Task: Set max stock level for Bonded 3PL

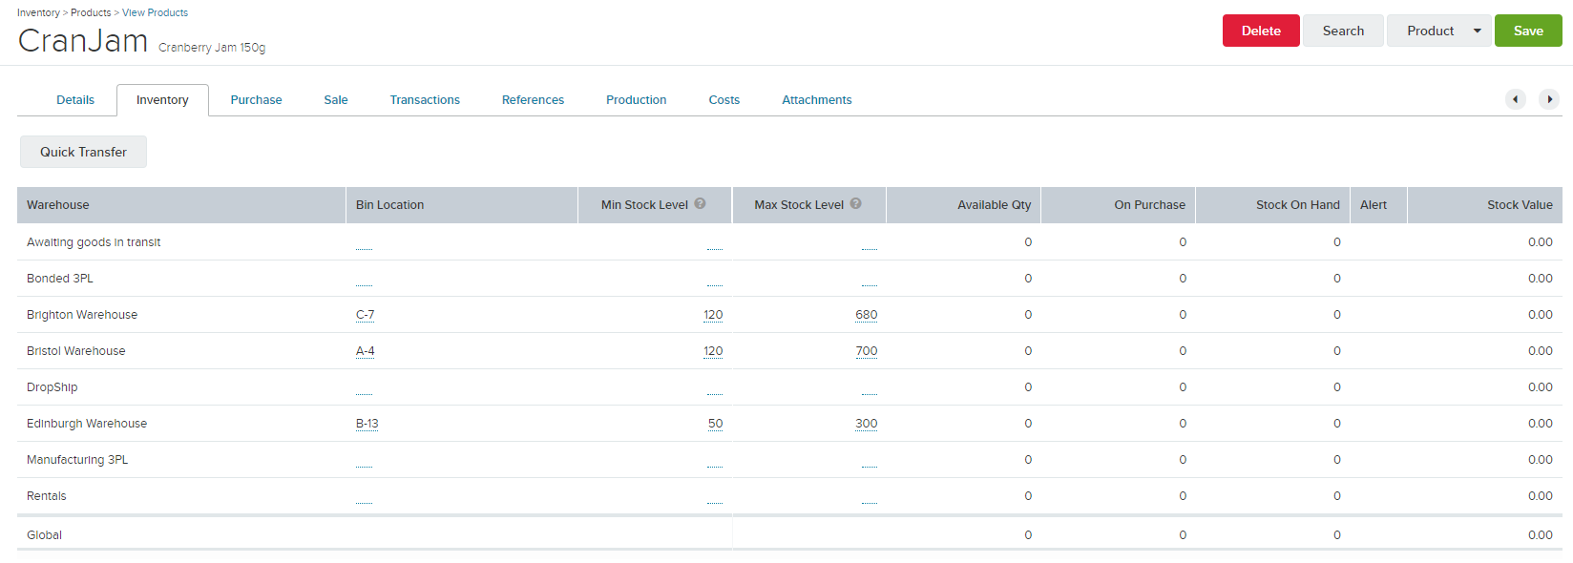Action: 870,281
